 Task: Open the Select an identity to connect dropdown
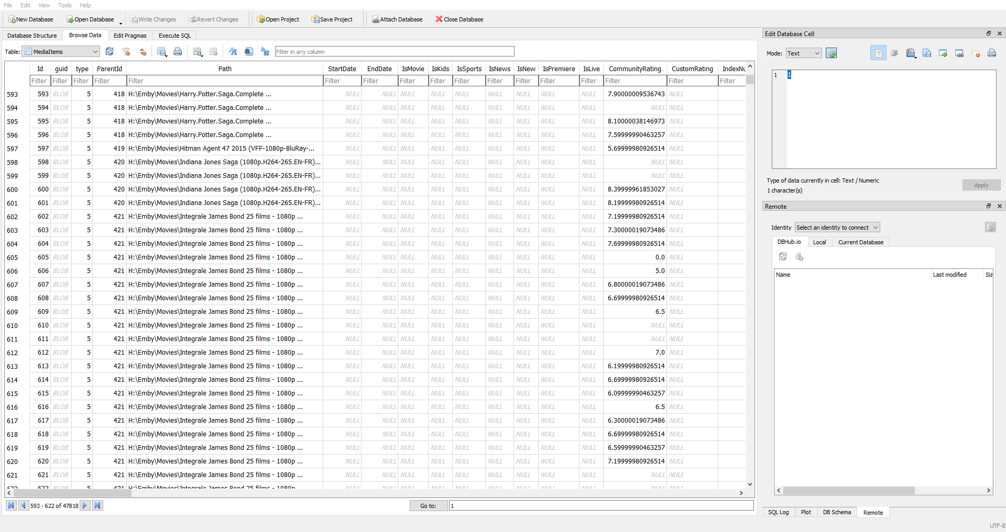[x=837, y=228]
